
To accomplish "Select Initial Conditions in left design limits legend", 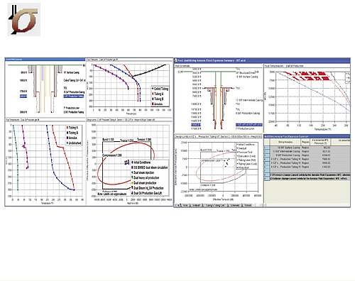I will tap(141, 162).
